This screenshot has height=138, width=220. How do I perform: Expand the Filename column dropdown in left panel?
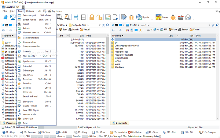tap(12, 36)
